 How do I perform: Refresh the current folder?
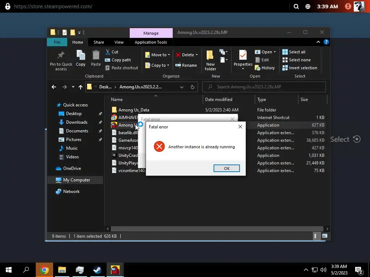coord(192,87)
